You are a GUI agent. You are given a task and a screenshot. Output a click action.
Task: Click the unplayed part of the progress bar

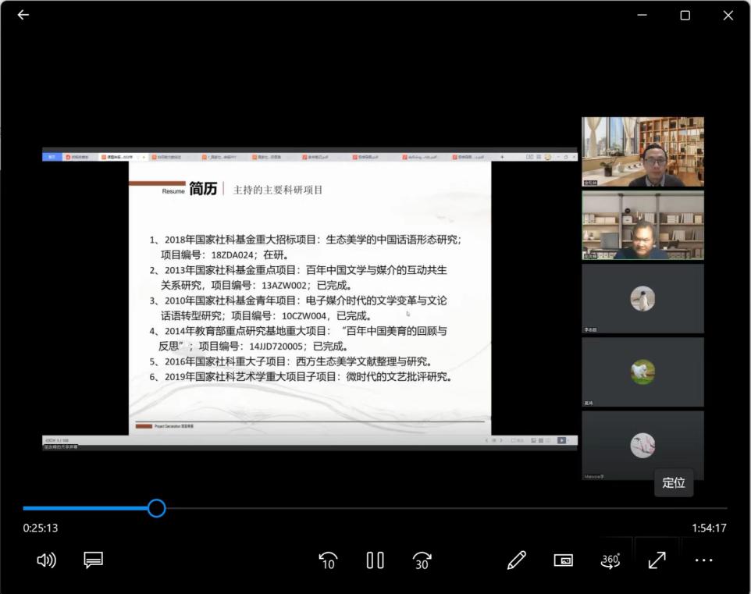pos(437,508)
